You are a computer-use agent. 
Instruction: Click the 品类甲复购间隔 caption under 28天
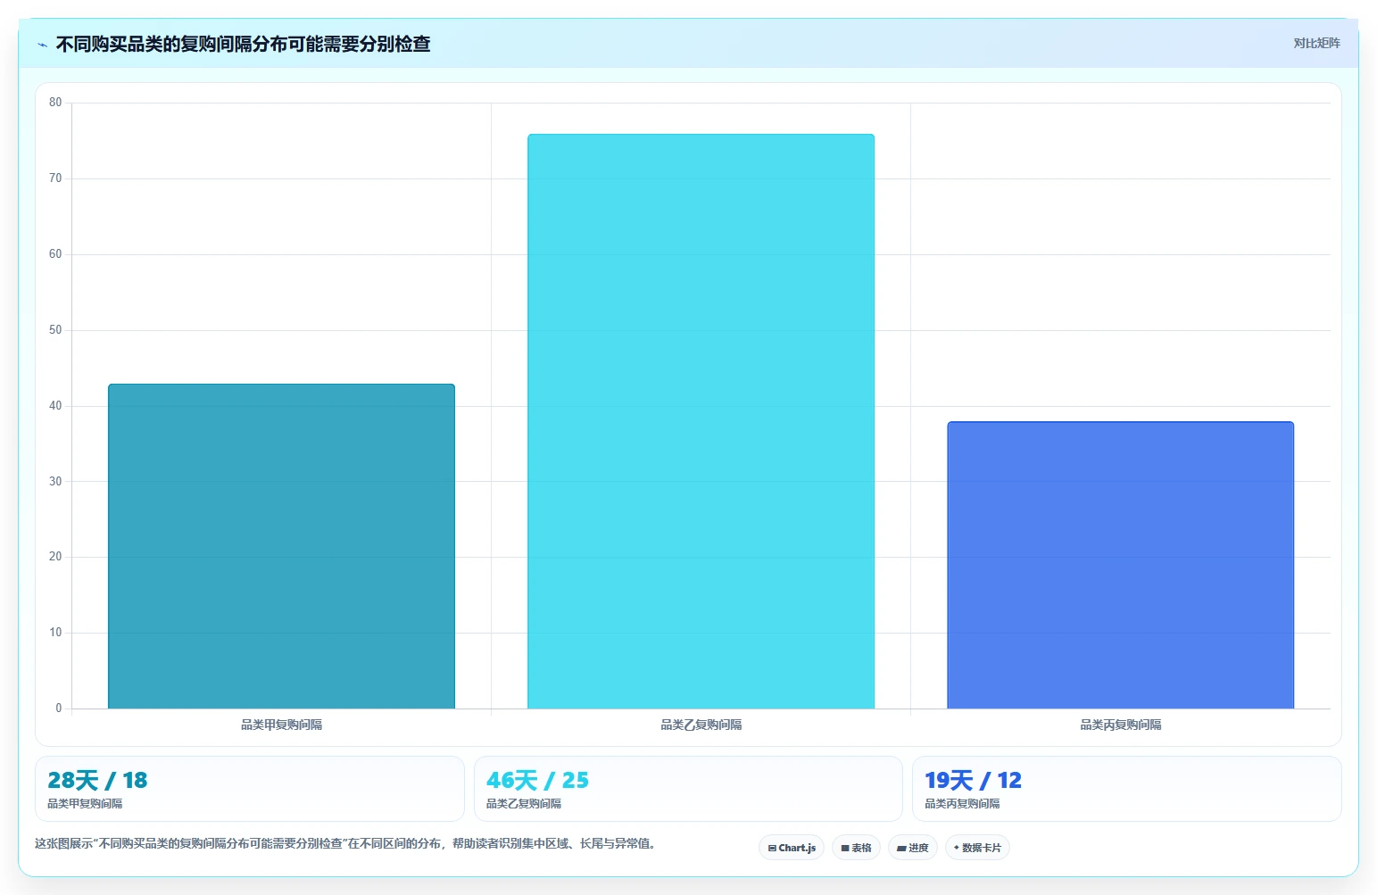[85, 804]
